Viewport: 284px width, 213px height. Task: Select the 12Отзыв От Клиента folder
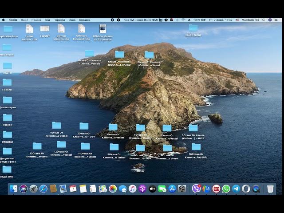61,148
